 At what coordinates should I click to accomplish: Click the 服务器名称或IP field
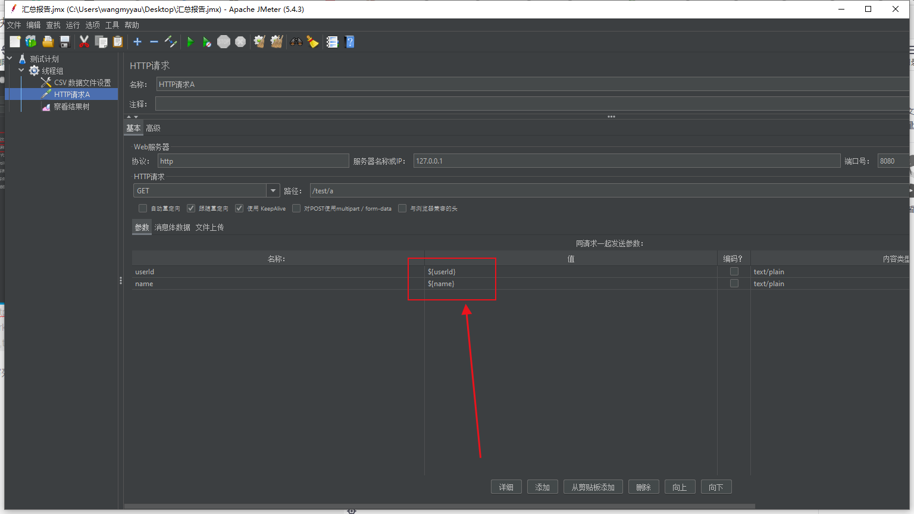point(627,161)
